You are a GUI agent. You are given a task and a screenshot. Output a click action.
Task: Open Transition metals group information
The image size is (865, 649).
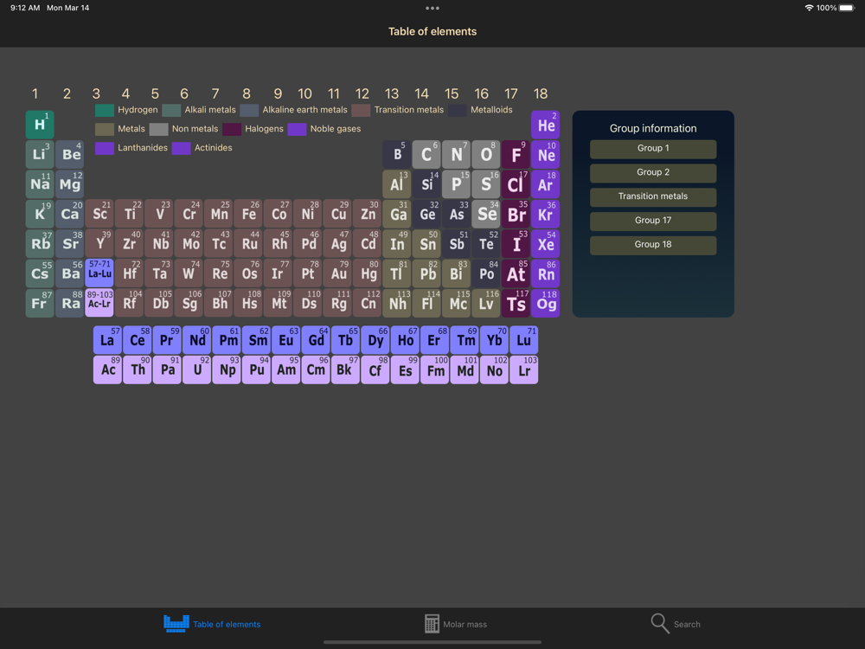coord(653,197)
